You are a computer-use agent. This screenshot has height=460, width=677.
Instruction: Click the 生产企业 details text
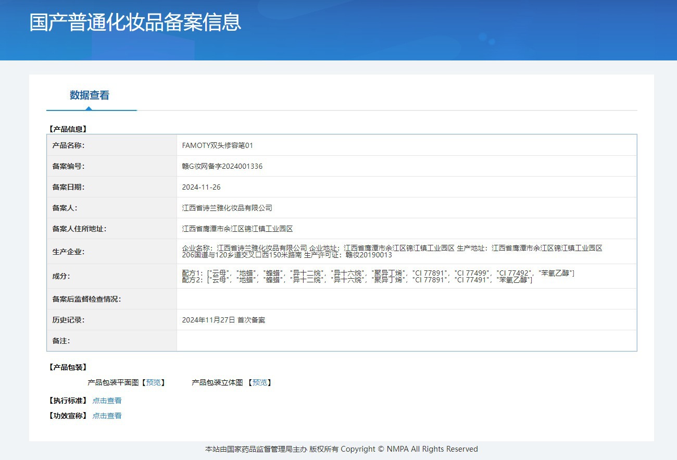392,252
